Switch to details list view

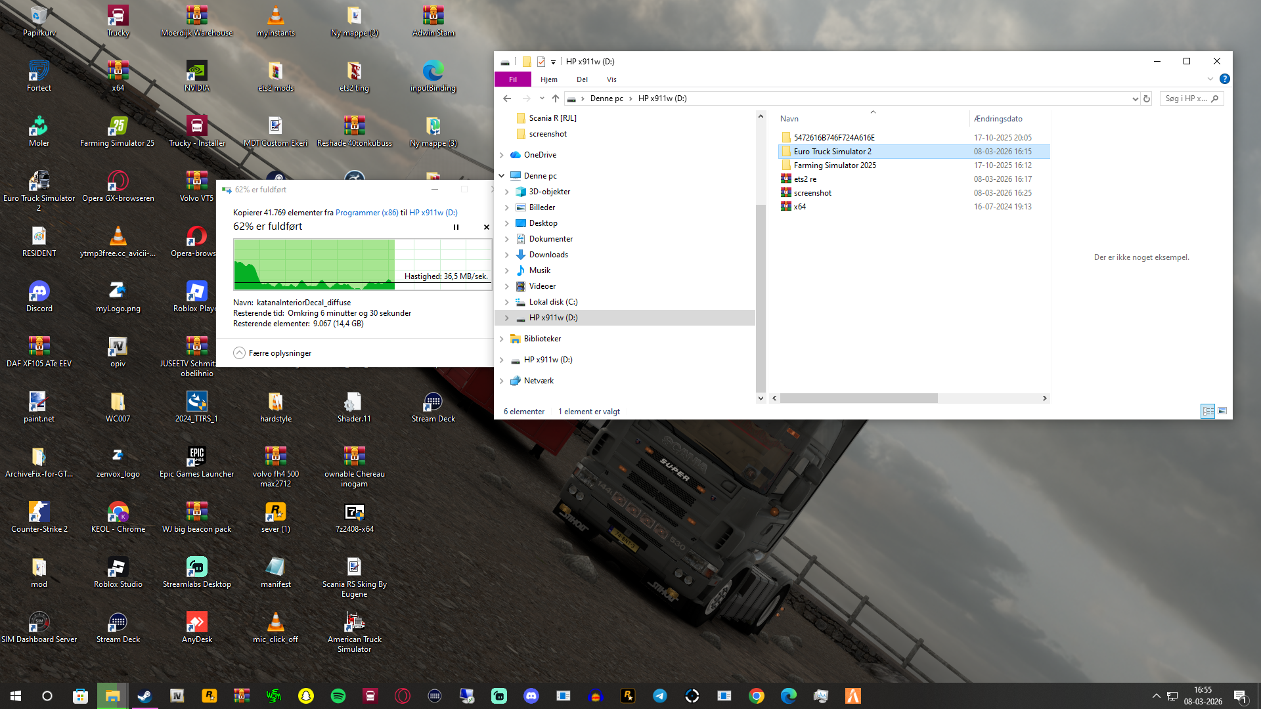(1208, 411)
